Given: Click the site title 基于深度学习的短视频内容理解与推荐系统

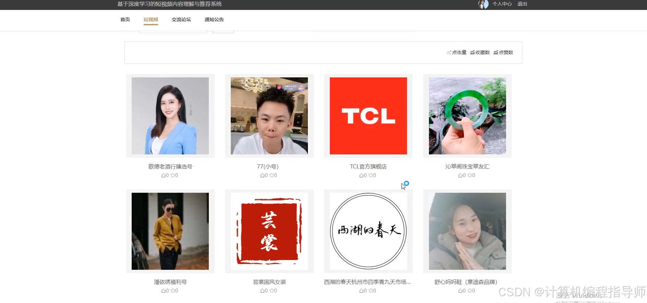Looking at the screenshot, I should click(x=169, y=4).
